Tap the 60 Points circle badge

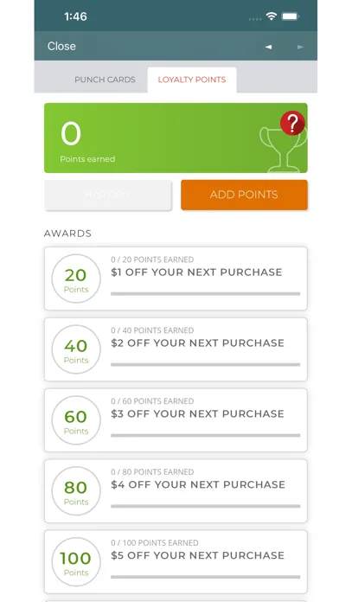coord(76,420)
